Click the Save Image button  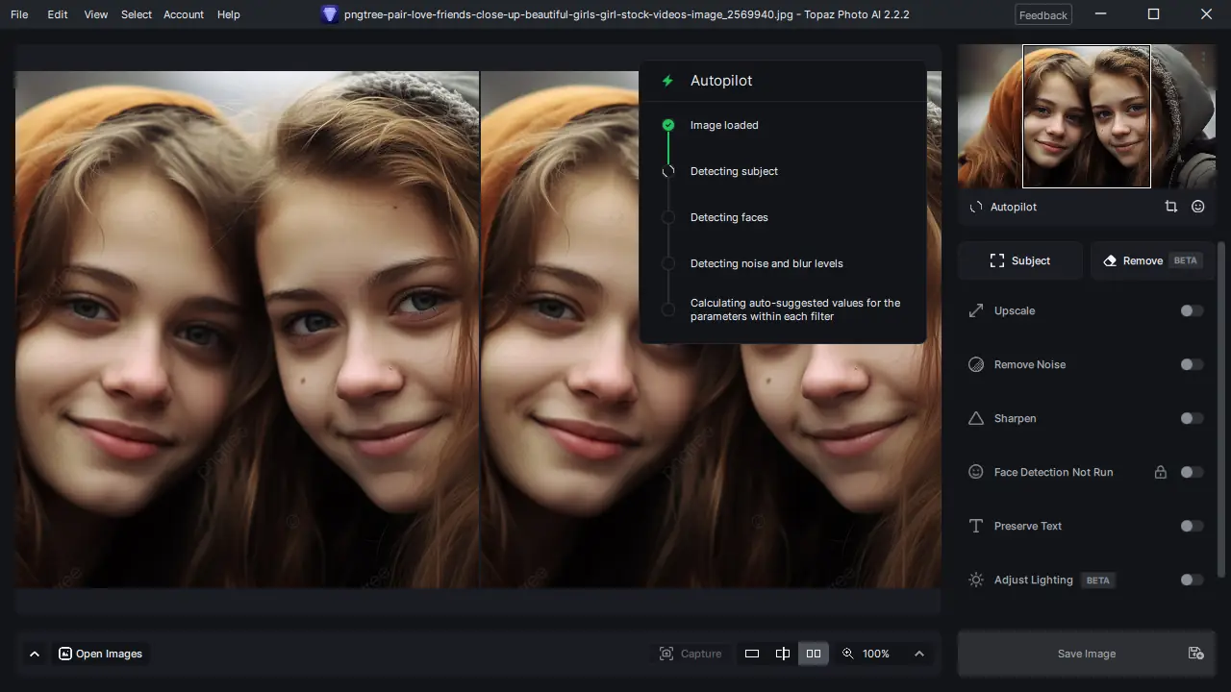(x=1087, y=654)
